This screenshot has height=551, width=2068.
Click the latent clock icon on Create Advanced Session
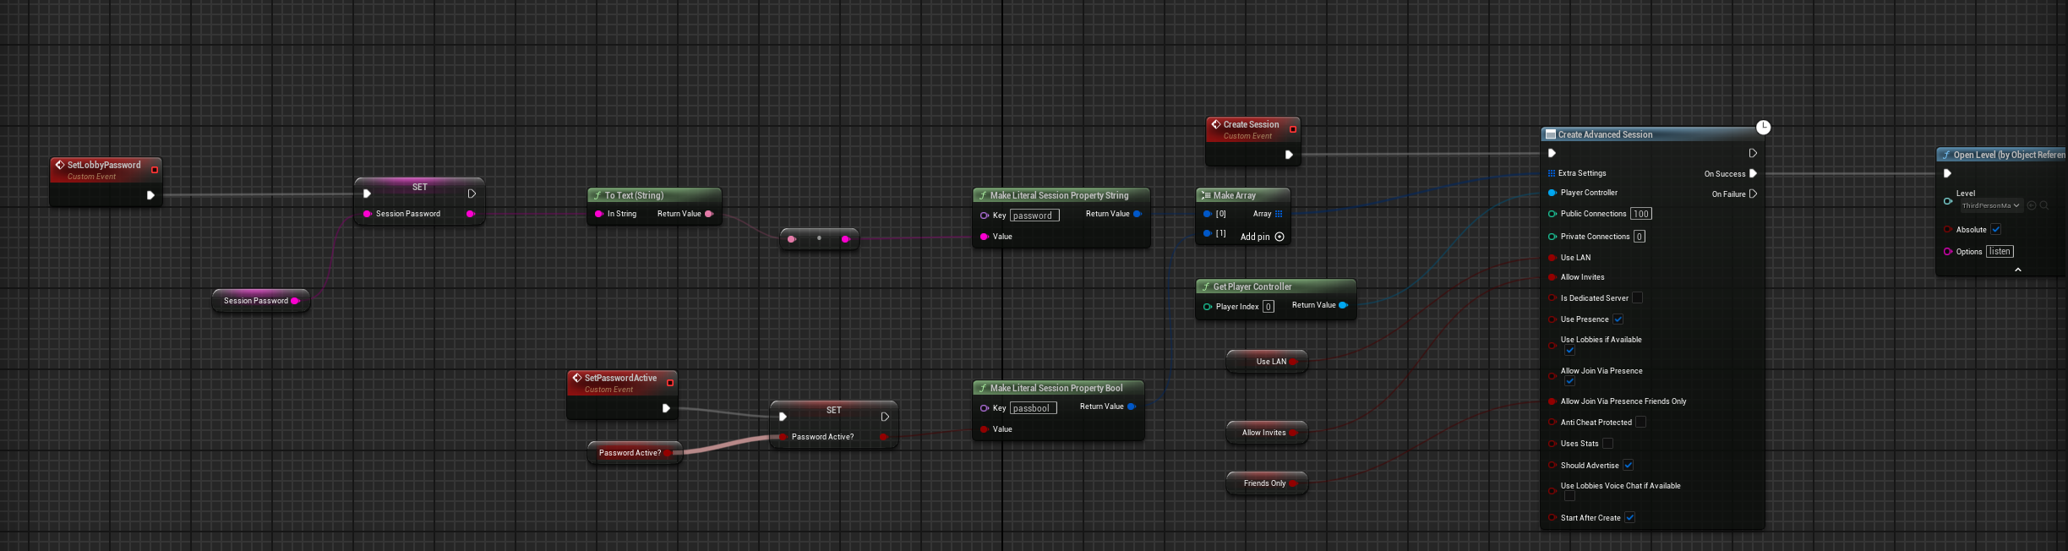pyautogui.click(x=1763, y=127)
